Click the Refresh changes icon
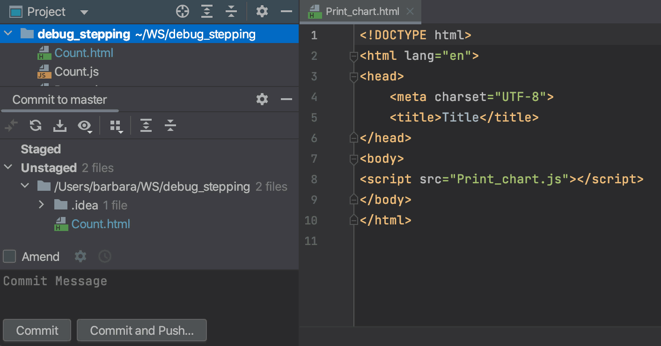The width and height of the screenshot is (661, 346). [x=36, y=125]
